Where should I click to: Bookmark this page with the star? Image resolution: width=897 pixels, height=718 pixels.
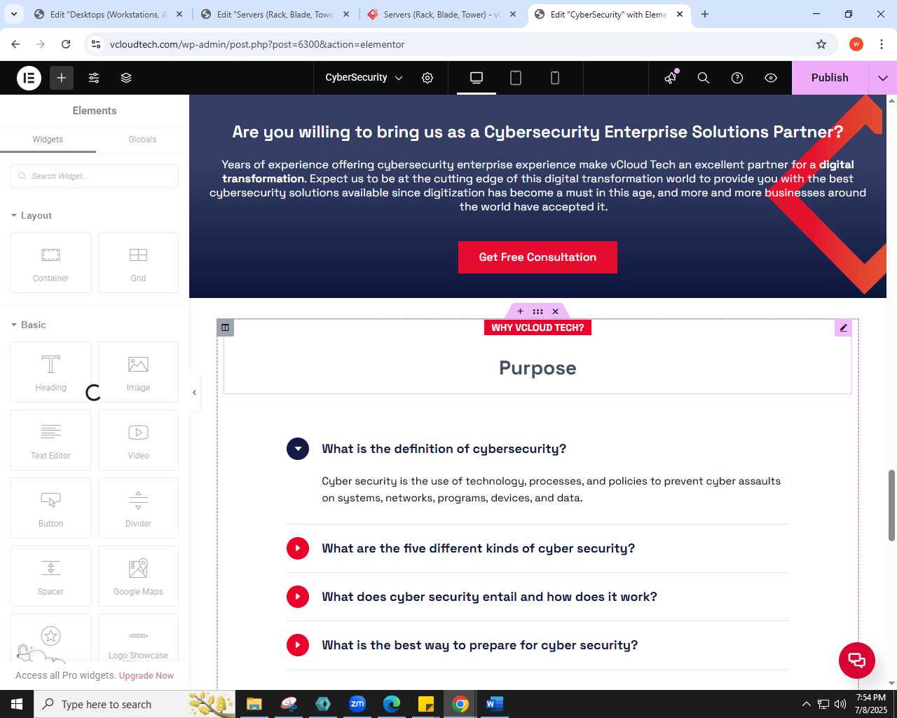pyautogui.click(x=821, y=44)
